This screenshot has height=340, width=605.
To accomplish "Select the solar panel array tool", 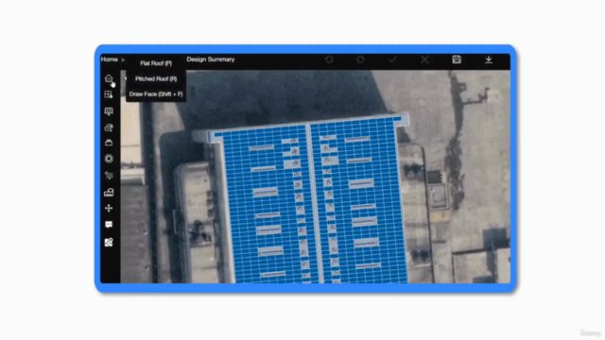I will pyautogui.click(x=109, y=111).
